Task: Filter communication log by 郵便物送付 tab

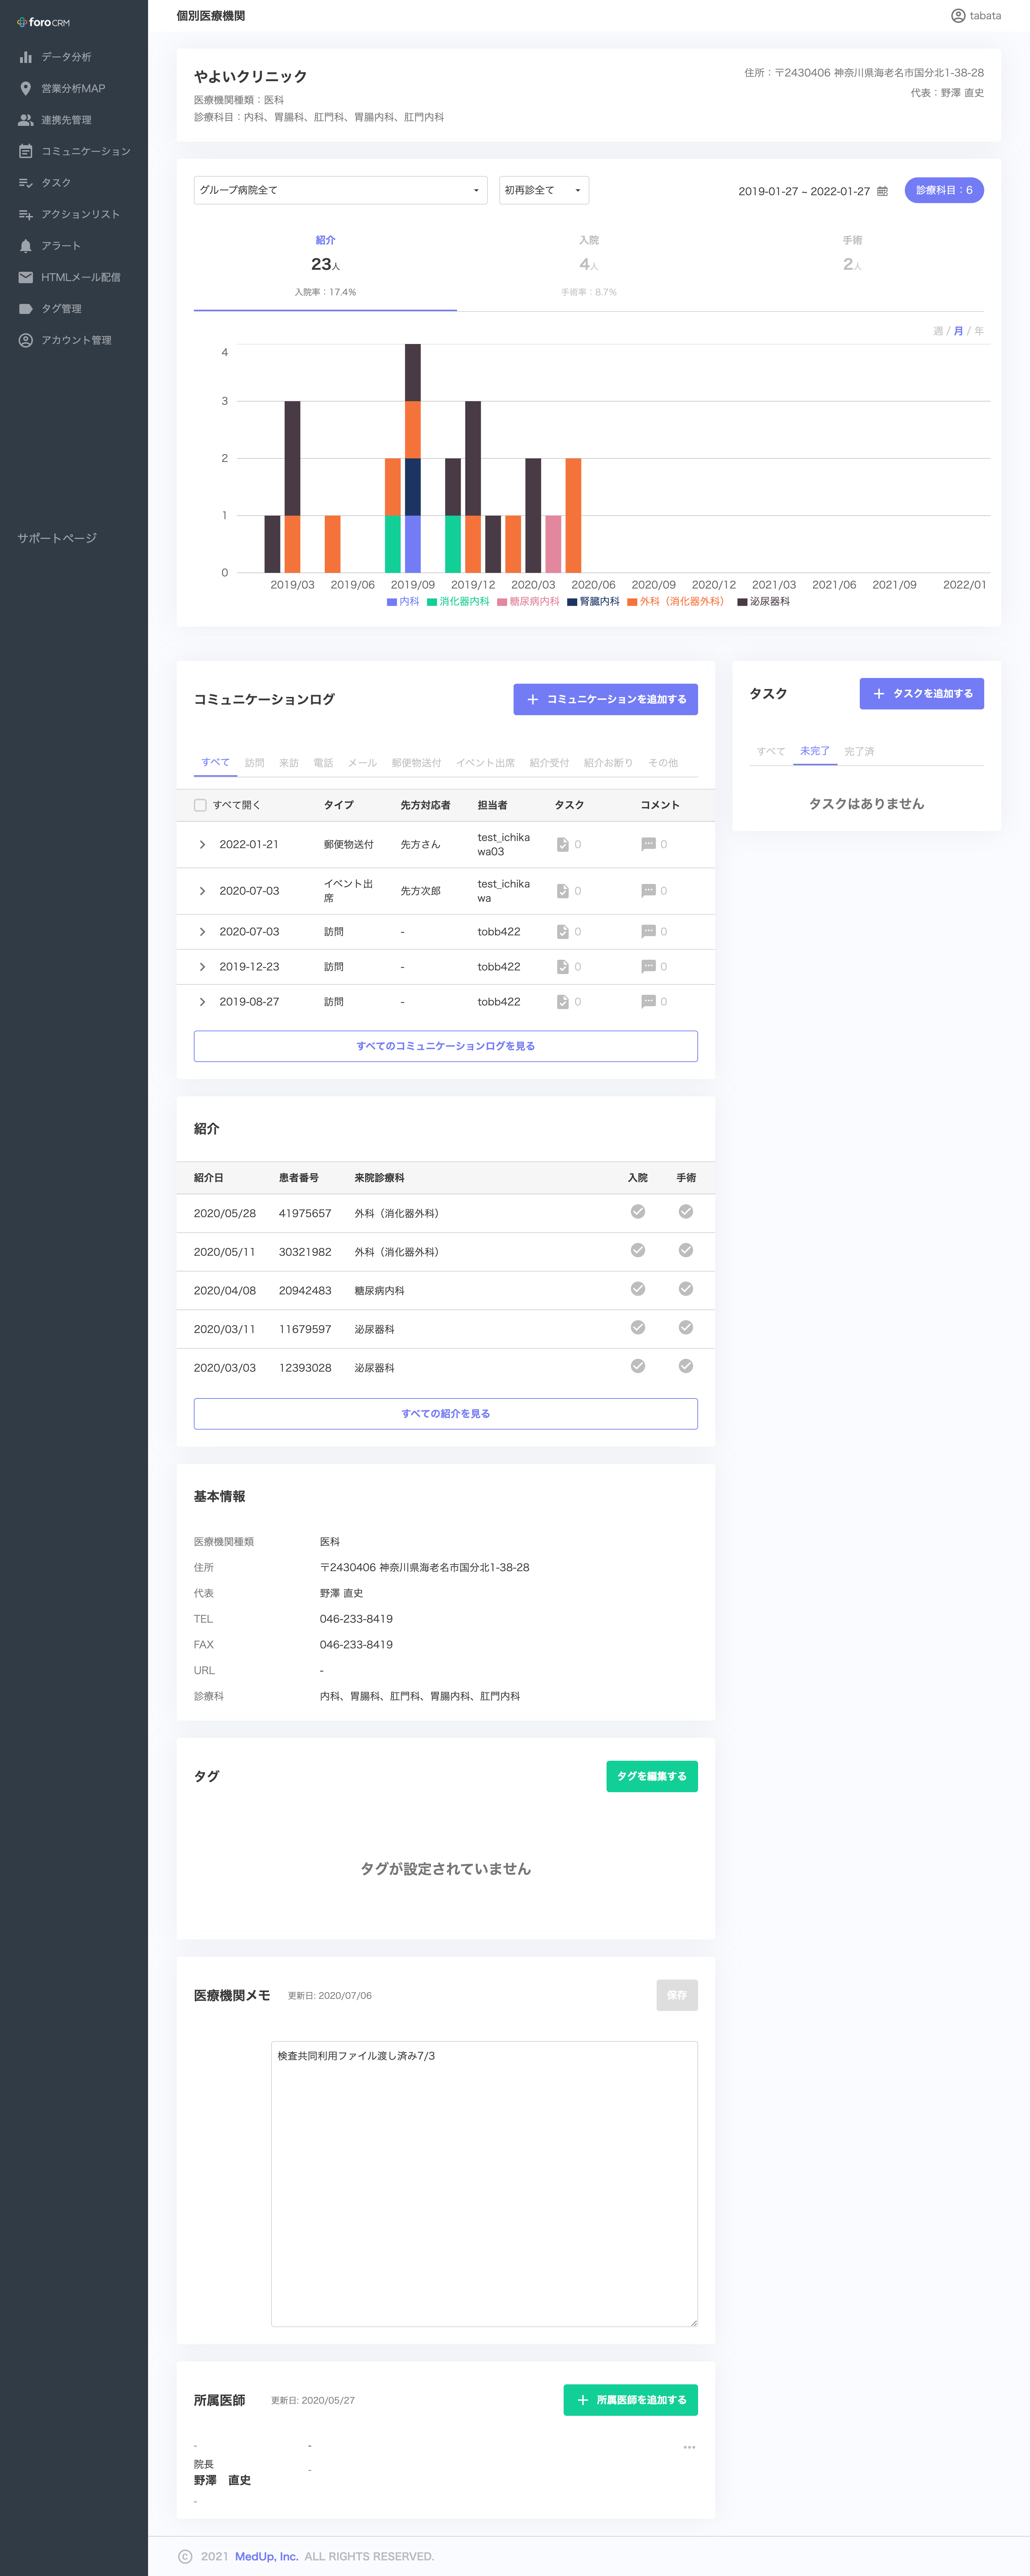Action: 416,763
